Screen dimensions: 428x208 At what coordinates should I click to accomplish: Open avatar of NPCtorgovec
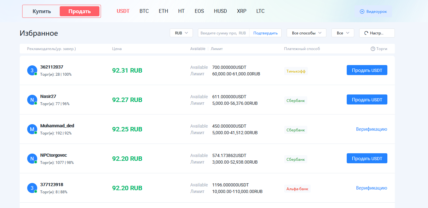pyautogui.click(x=32, y=159)
